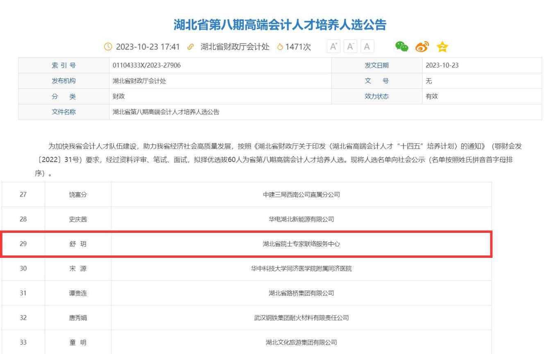This screenshot has height=354, width=553.
Task: Share to QZone star icon
Action: [x=442, y=47]
